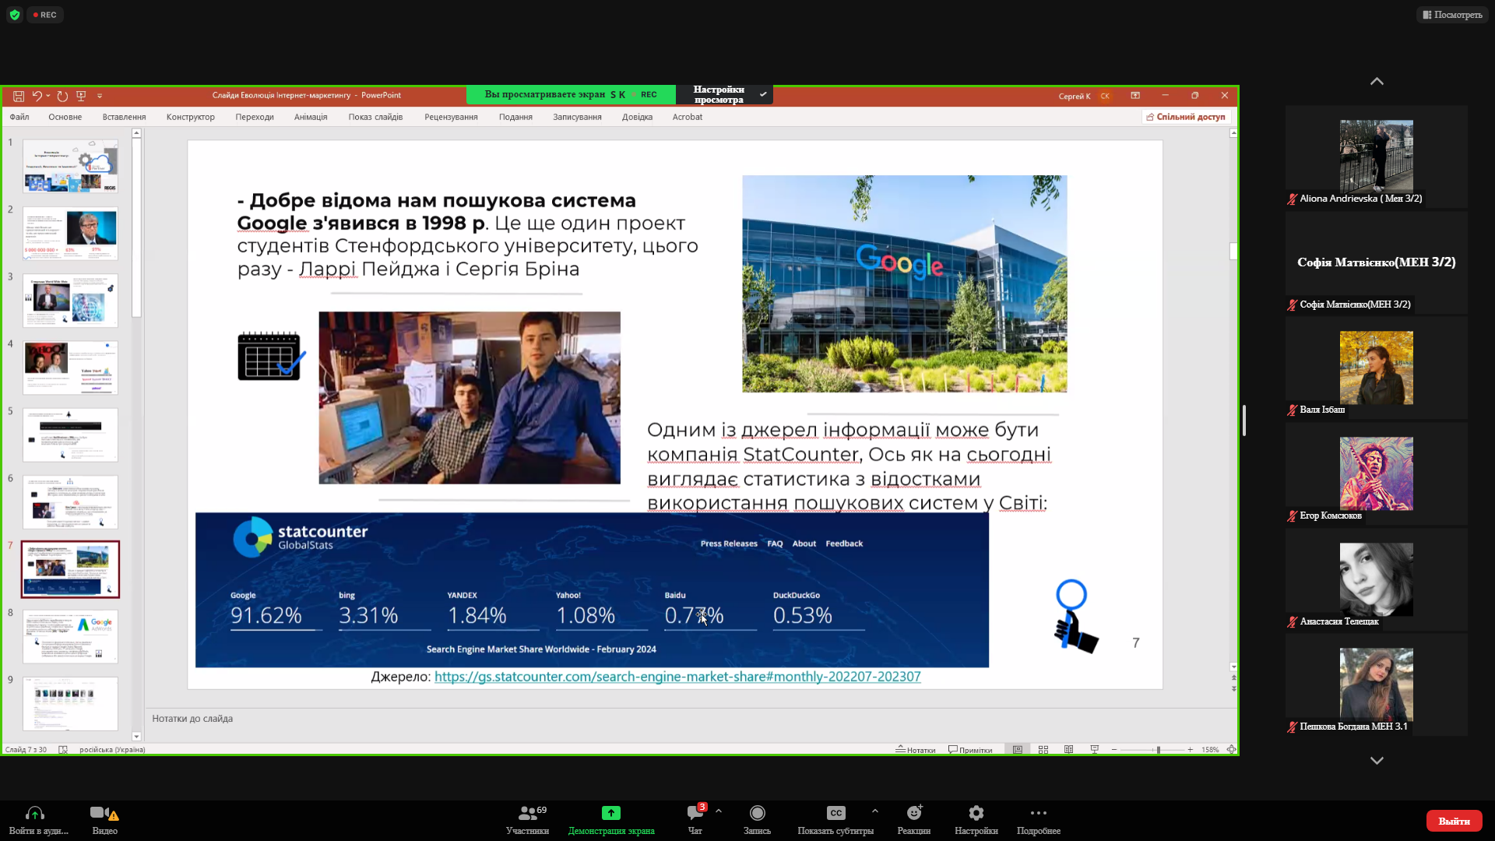The width and height of the screenshot is (1495, 841).
Task: Fit slide to current window icon
Action: [1231, 750]
